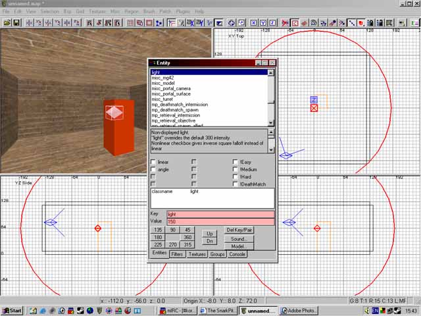Enable the linear checkbox
Screen dimensions: 421x316
pyautogui.click(x=153, y=162)
